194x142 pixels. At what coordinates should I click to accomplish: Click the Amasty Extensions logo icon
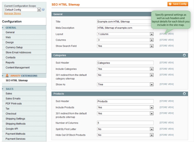[7, 76]
